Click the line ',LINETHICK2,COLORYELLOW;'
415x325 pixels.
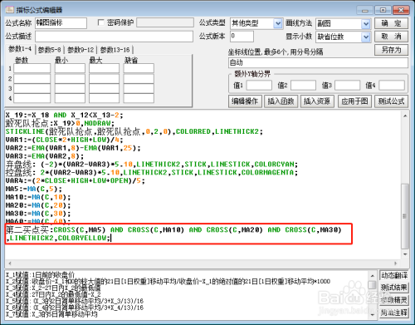(x=58, y=238)
